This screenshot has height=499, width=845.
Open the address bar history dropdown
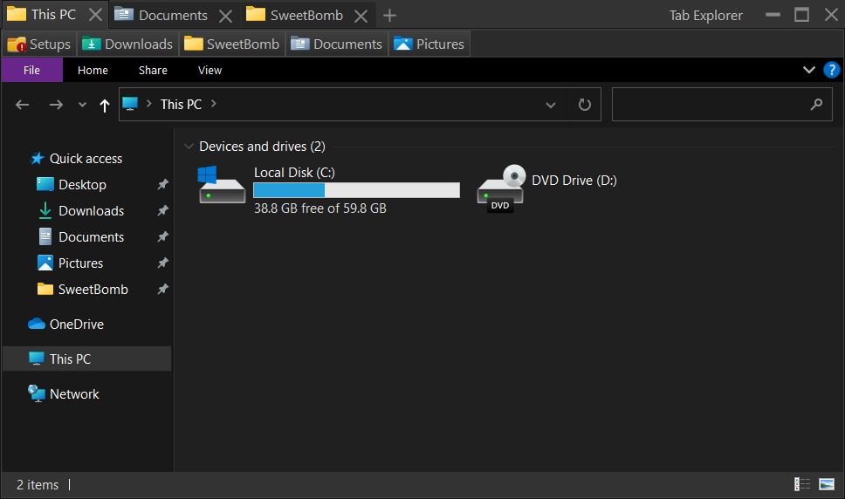(x=551, y=105)
